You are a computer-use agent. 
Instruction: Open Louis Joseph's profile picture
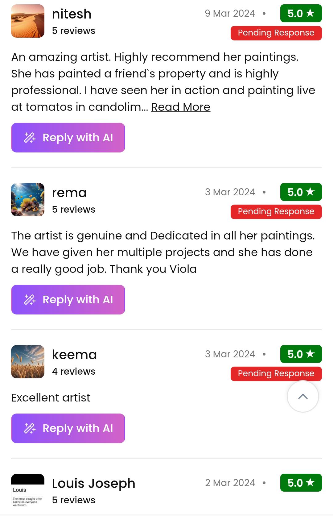tap(28, 490)
